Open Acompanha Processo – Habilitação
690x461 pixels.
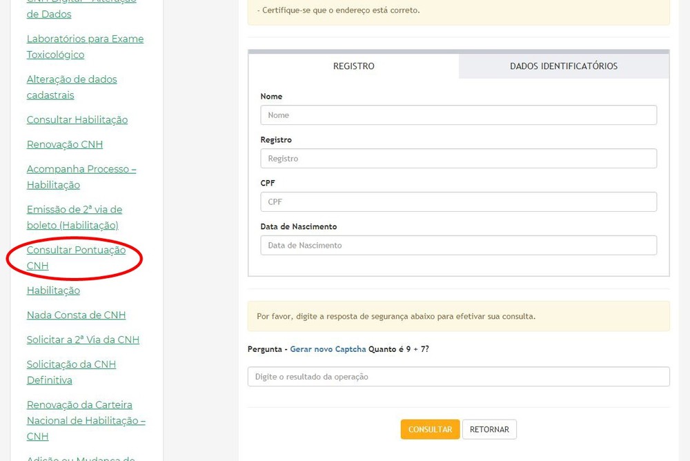tap(81, 177)
